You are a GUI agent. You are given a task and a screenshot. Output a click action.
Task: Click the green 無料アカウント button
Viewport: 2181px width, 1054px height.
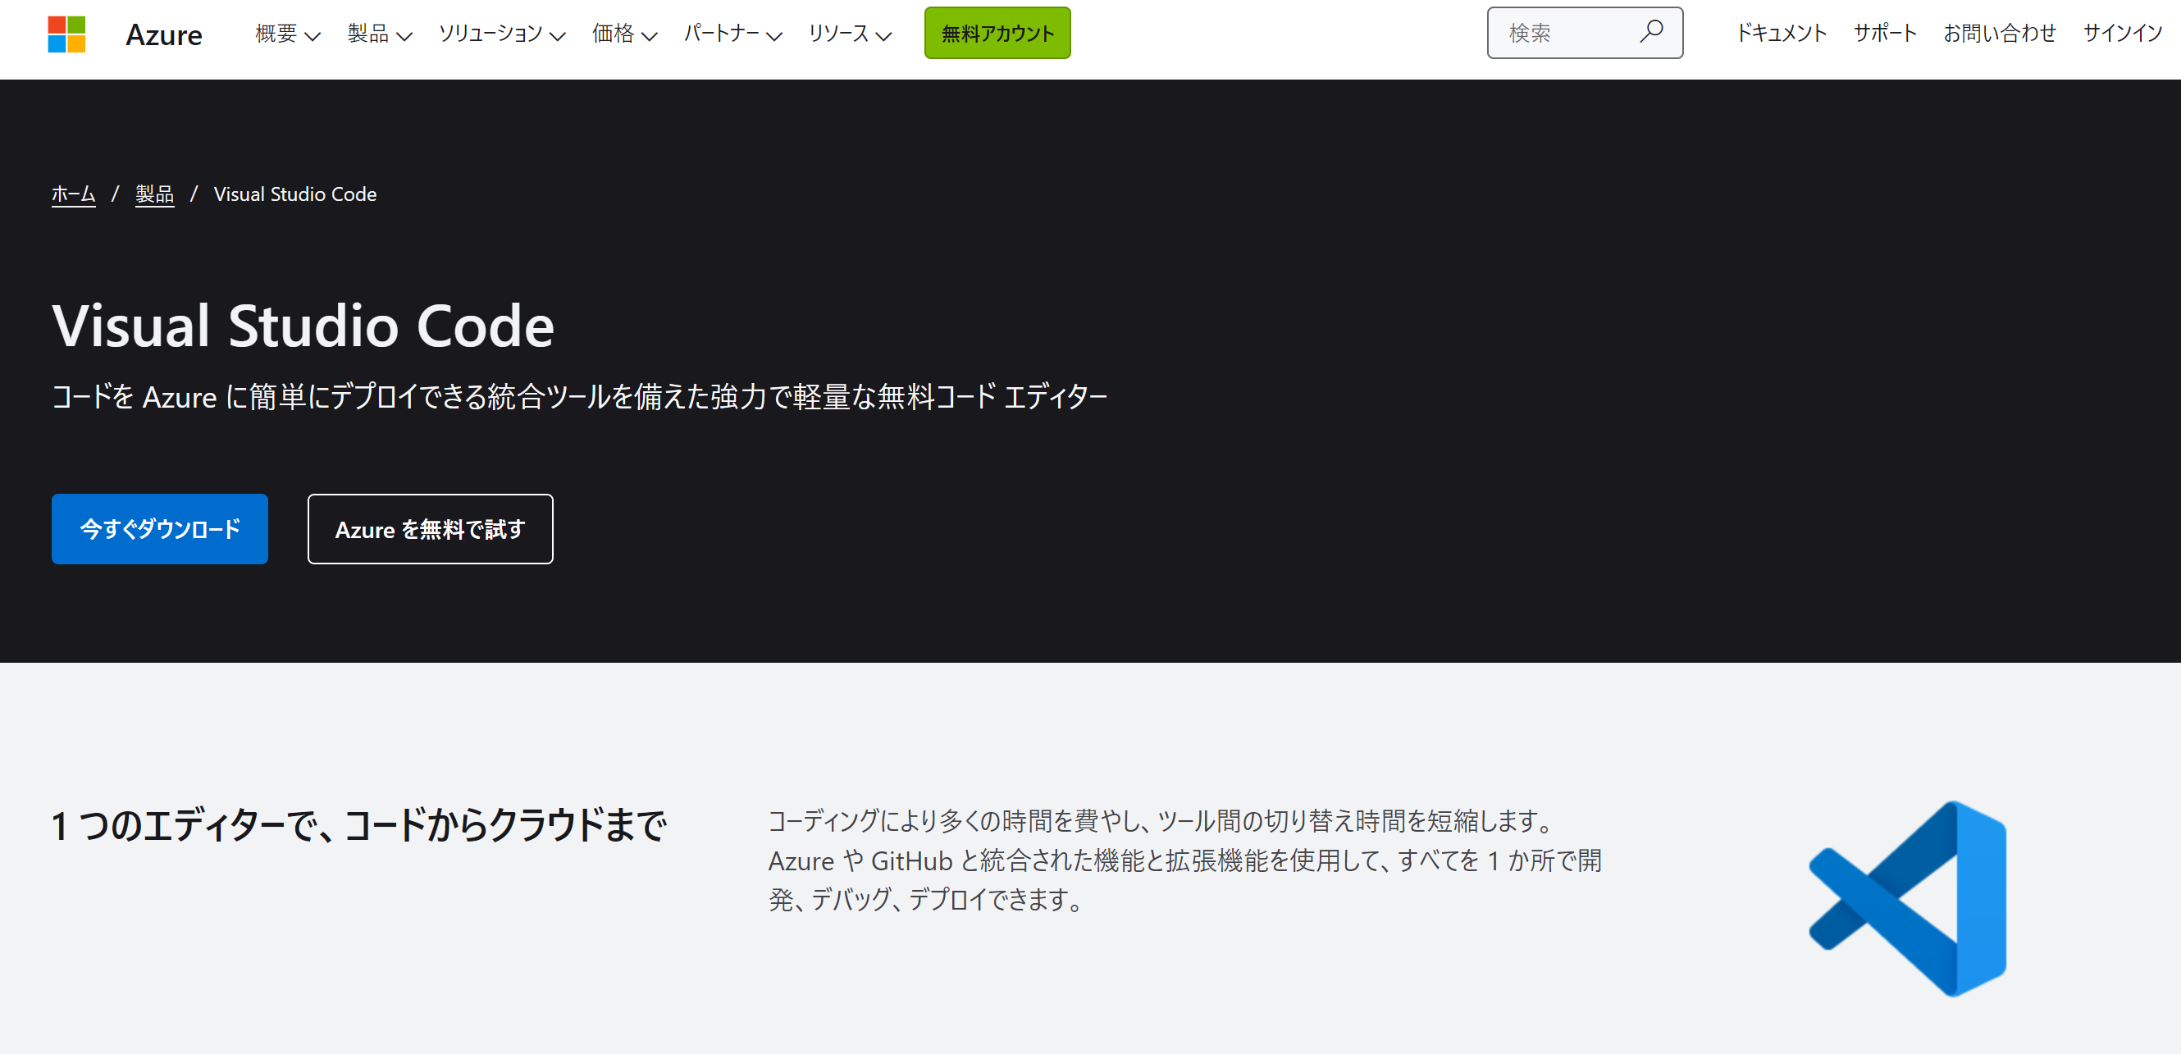coord(997,33)
